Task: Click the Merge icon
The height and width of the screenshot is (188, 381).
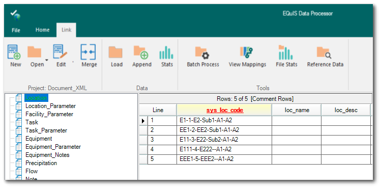Action: coord(88,51)
